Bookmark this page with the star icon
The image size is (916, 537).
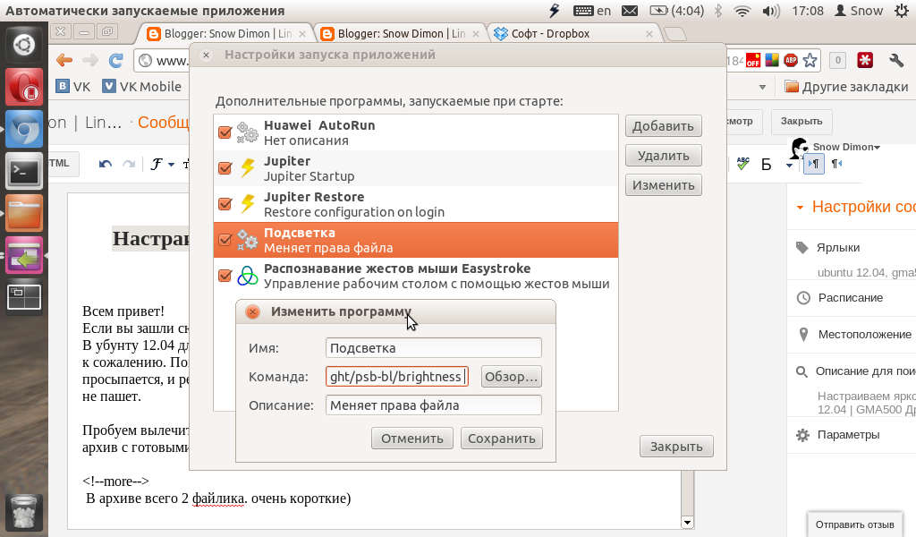810,60
